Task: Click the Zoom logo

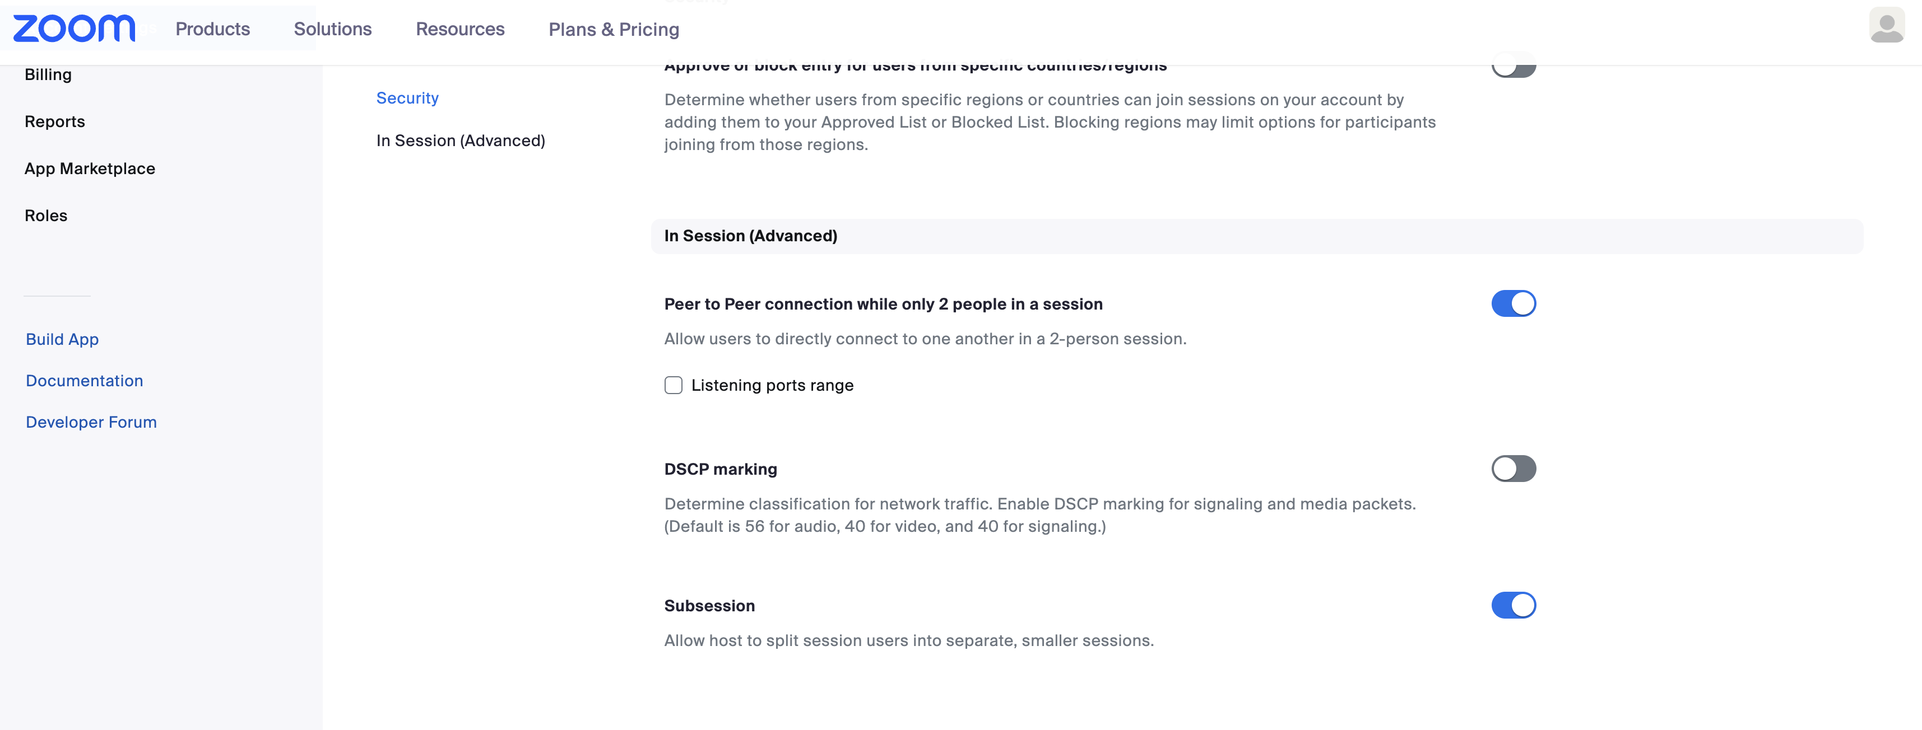Action: point(74,29)
